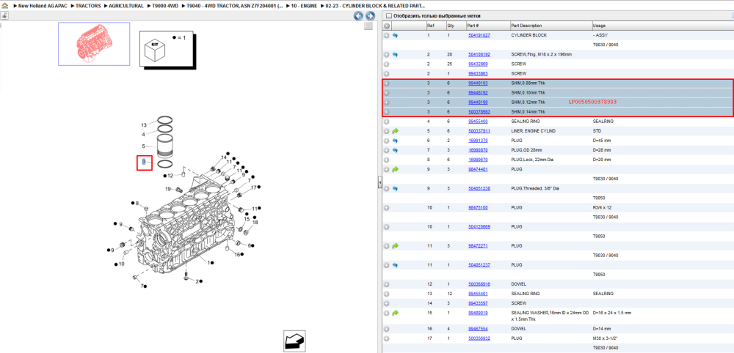Open part number 500337911 link
This screenshot has width=734, height=353.
479,131
